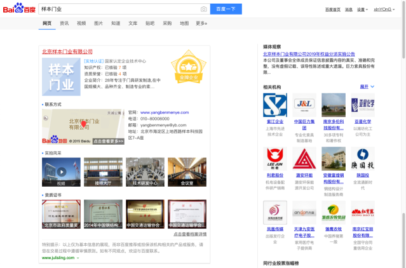406x268 pixels.
Task: Expand the 更多 tab dropdown
Action: [201, 23]
